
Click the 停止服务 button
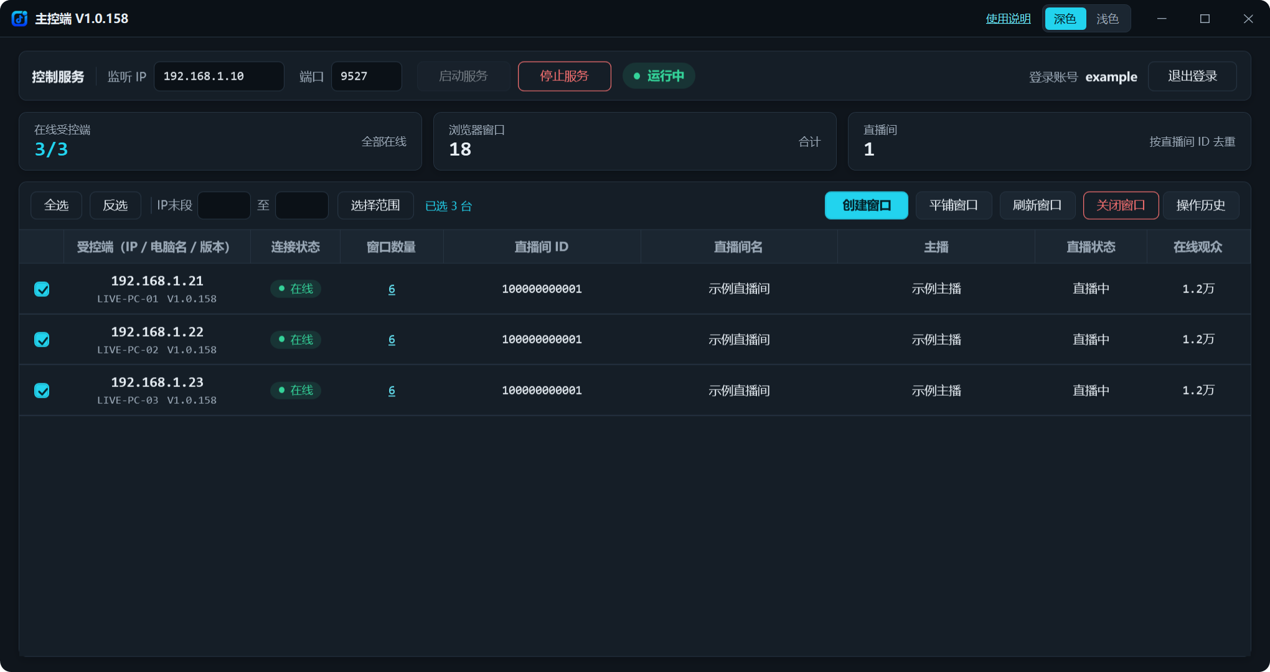click(564, 76)
